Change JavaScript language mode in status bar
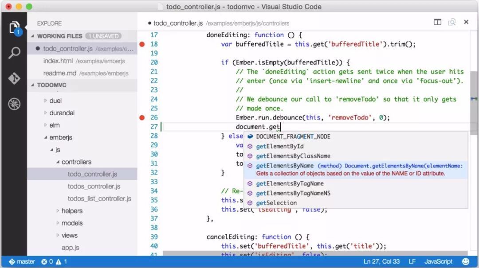This screenshot has height=268, width=479. coord(438,262)
